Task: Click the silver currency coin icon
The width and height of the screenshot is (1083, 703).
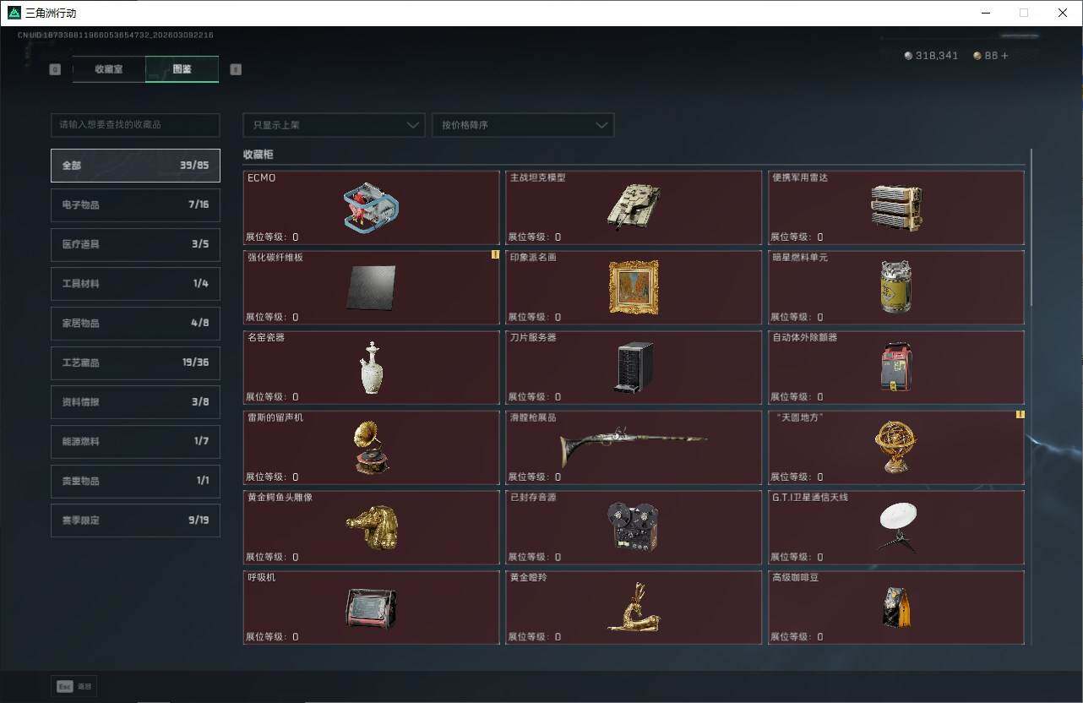Action: 909,56
